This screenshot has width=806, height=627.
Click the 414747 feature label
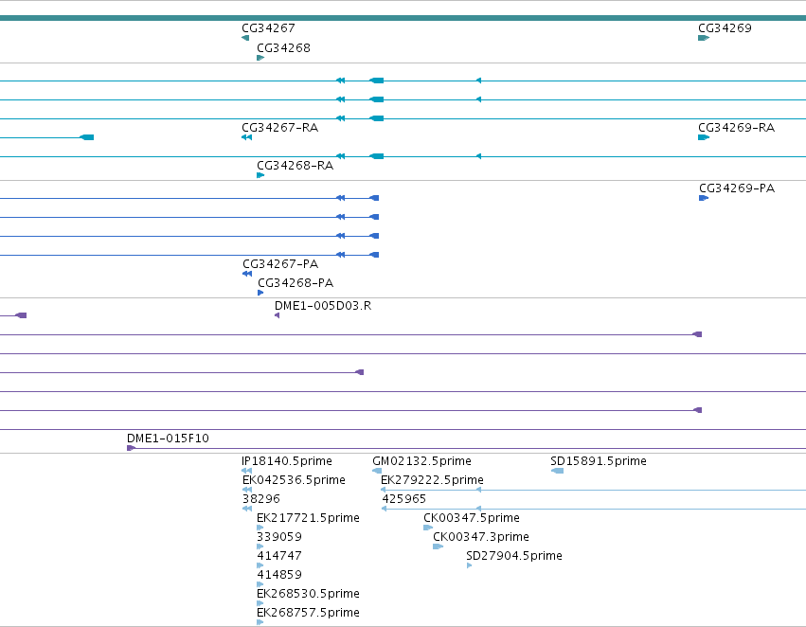pyautogui.click(x=279, y=556)
